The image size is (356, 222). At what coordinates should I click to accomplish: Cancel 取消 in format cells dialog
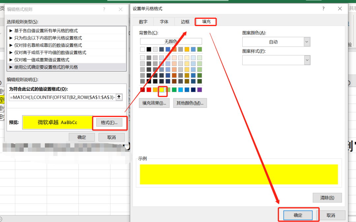(x=331, y=215)
